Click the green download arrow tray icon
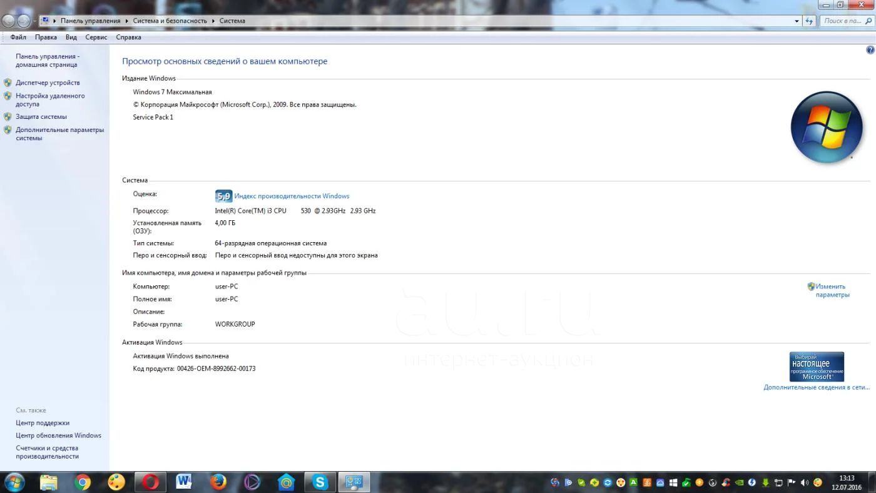This screenshot has width=876, height=493. pyautogui.click(x=765, y=482)
